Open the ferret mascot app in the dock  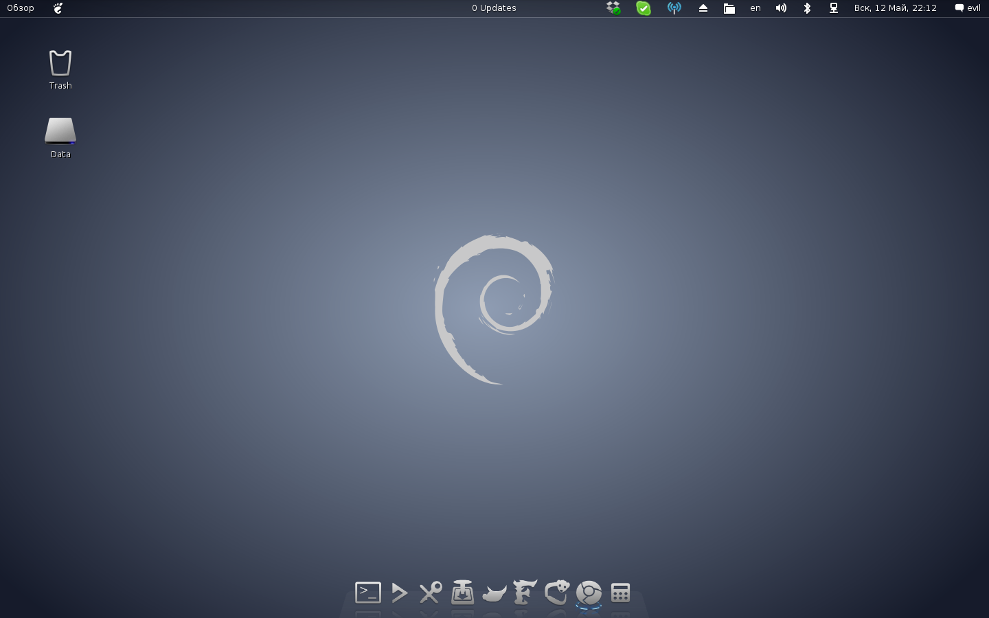click(557, 592)
